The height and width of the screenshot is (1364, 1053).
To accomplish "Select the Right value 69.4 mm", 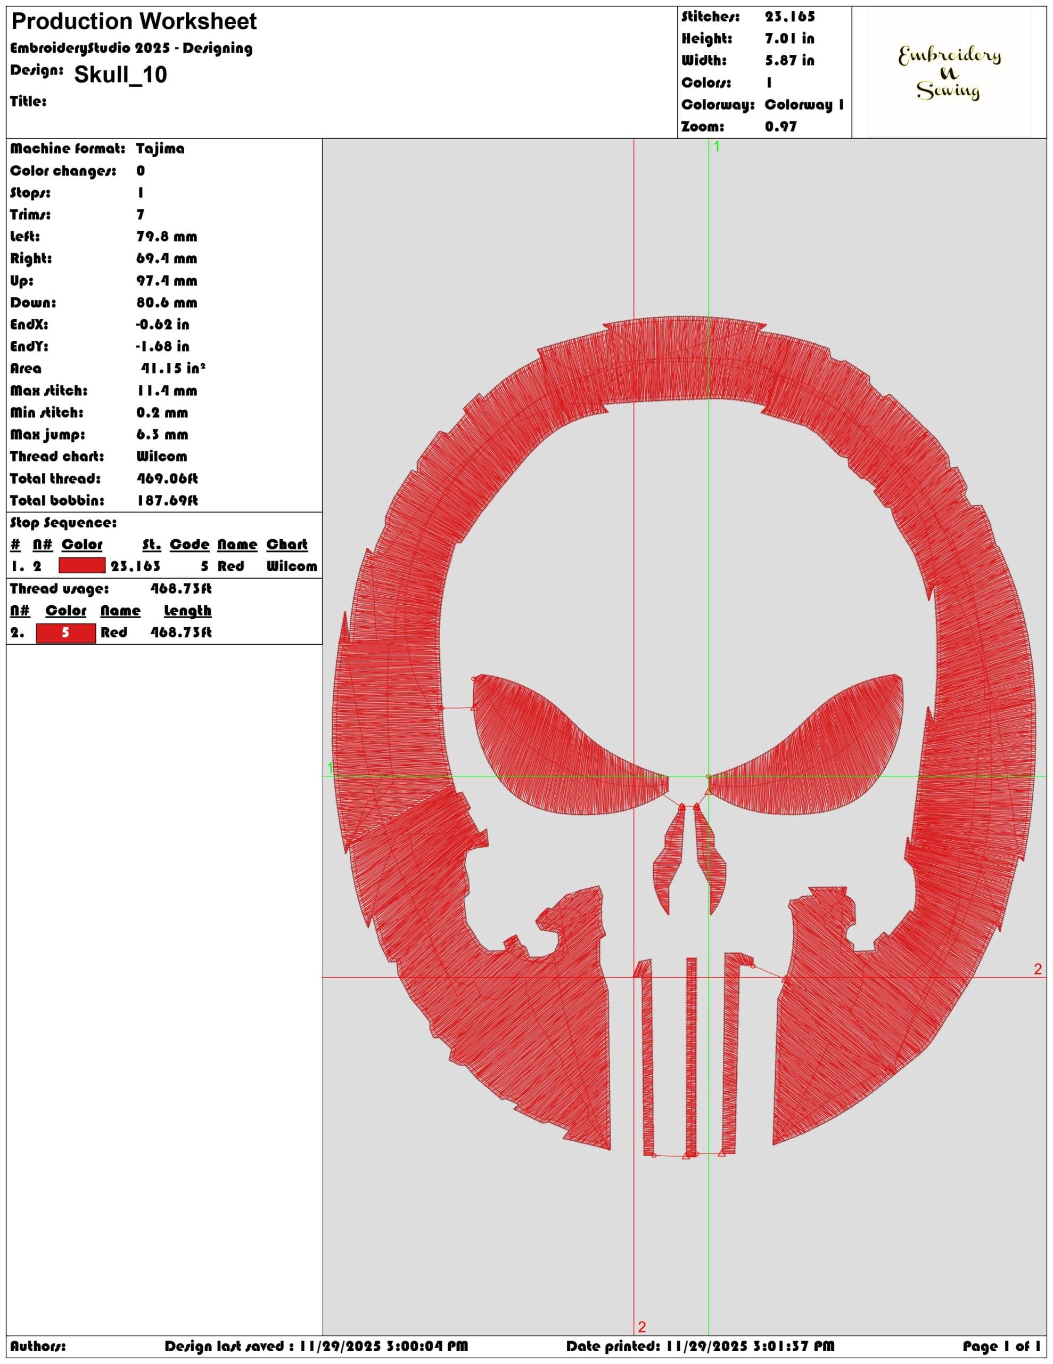I will click(167, 258).
